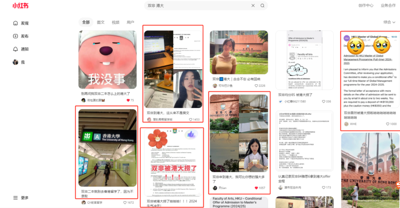Like the post with 1453 likes
400x208 pixels.
[191, 119]
